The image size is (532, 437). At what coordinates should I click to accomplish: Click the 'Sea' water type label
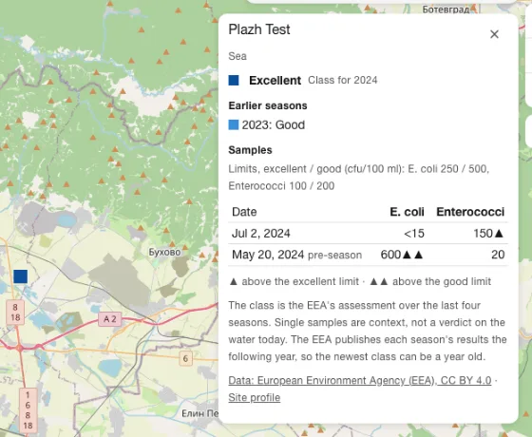pos(237,56)
